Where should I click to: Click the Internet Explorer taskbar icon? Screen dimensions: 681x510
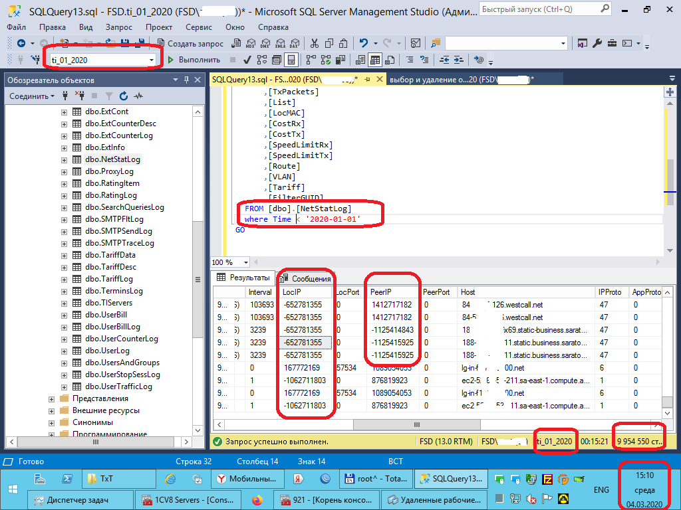pyautogui.click(x=170, y=479)
